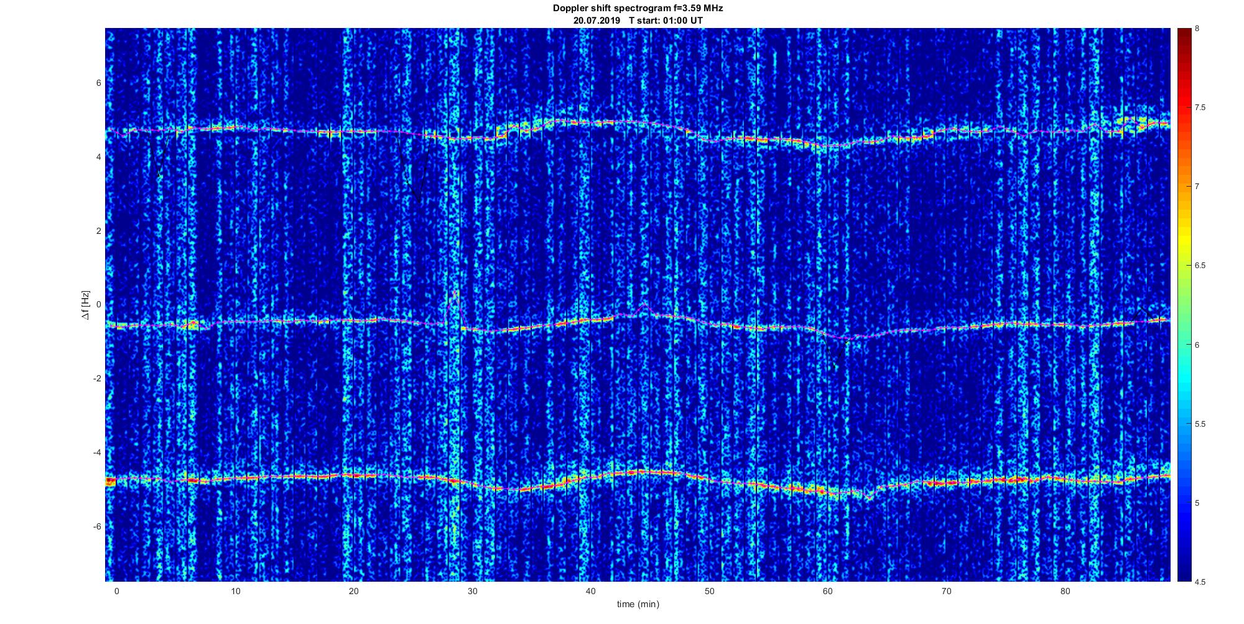
Task: Click the colorbar tick label '4.5'
Action: (1200, 582)
